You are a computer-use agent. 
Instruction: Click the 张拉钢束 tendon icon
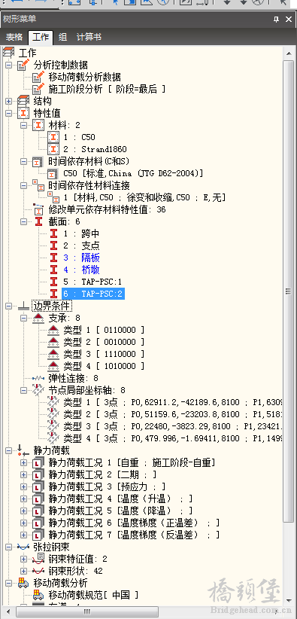click(x=23, y=547)
